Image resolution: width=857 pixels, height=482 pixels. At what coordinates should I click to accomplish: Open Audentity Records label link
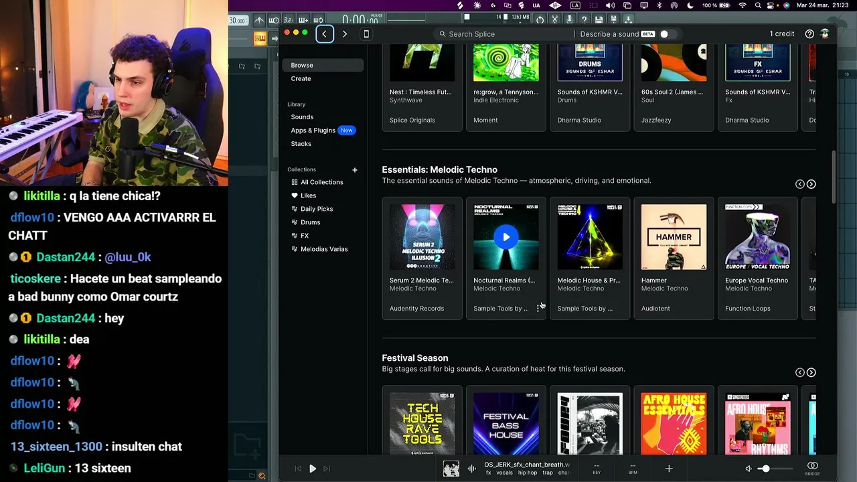tap(416, 309)
